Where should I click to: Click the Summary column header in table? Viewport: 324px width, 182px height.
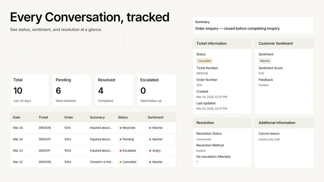(x=97, y=117)
